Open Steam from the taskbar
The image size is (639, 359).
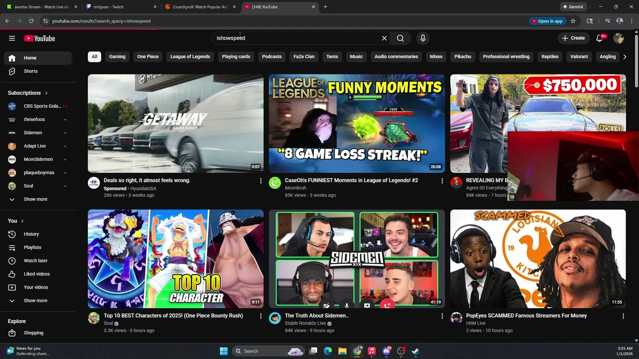coord(415,351)
